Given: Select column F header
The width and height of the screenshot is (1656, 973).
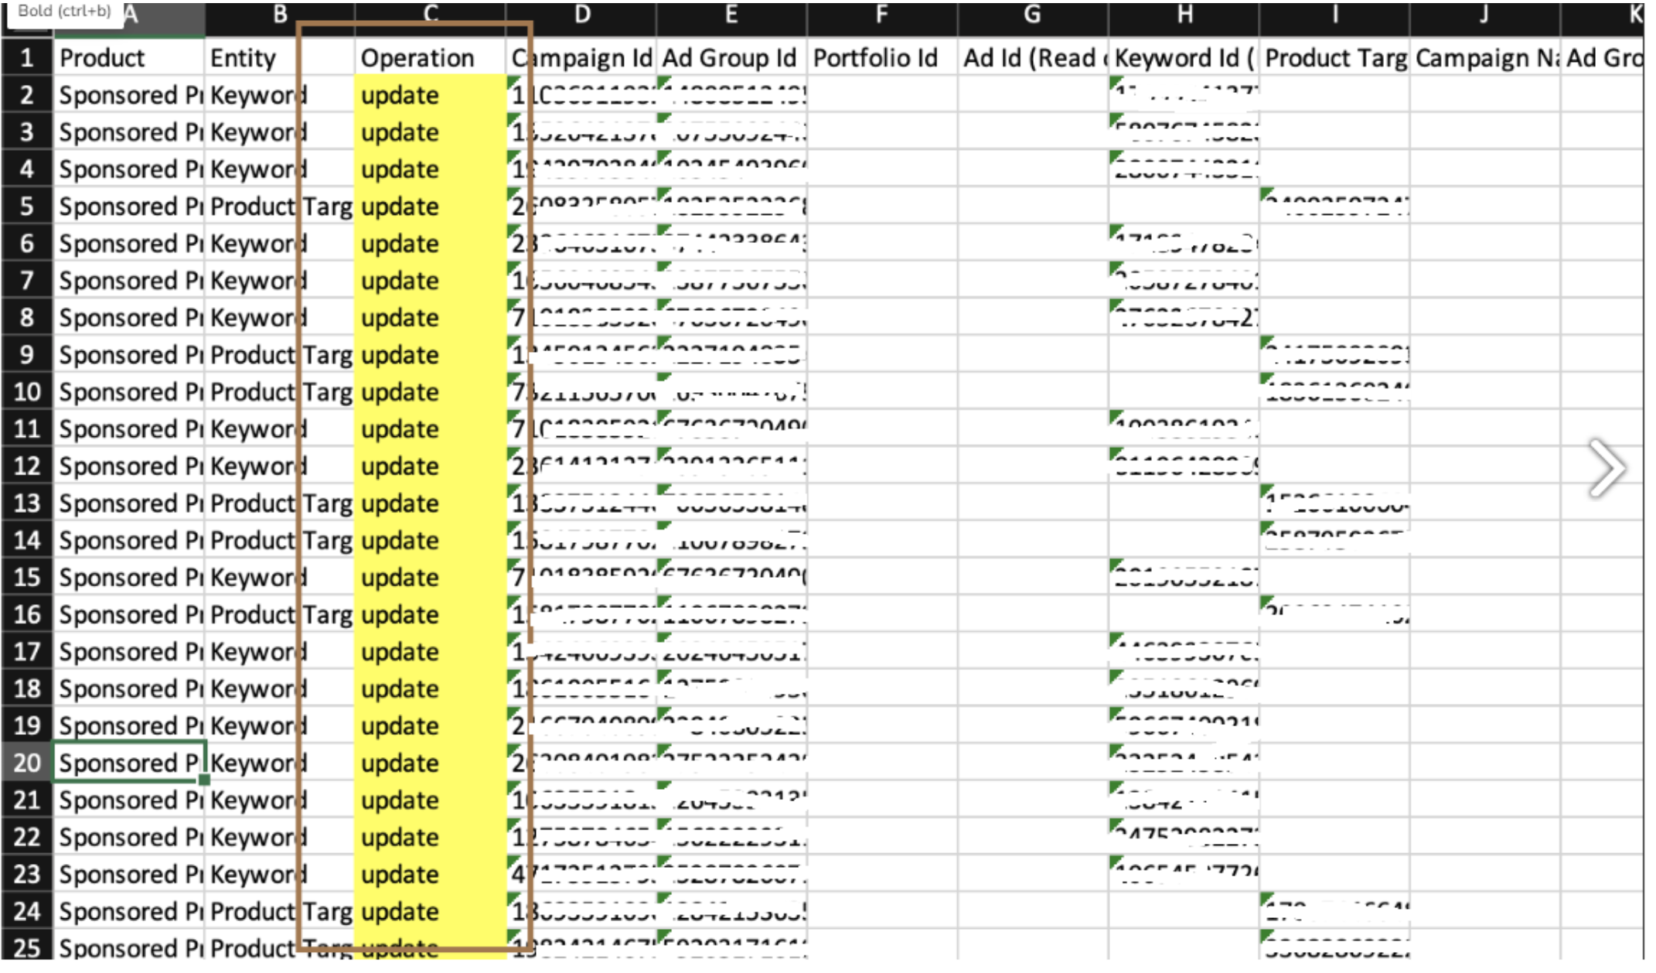Looking at the screenshot, I should pyautogui.click(x=881, y=15).
